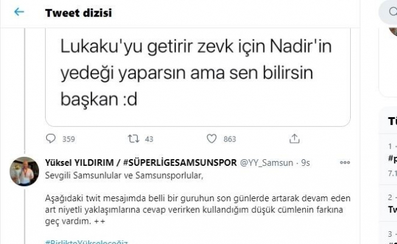Retweet the tweet with 43 retweets

[x=133, y=139]
